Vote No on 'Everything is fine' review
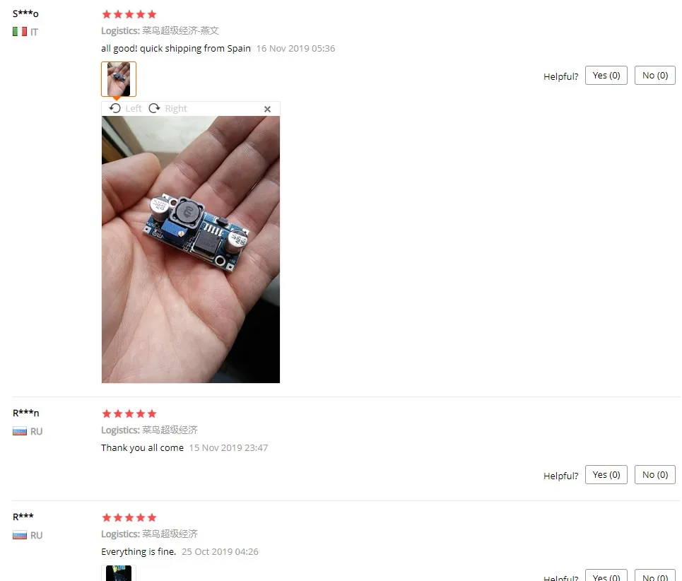Image resolution: width=682 pixels, height=581 pixels. [x=655, y=575]
